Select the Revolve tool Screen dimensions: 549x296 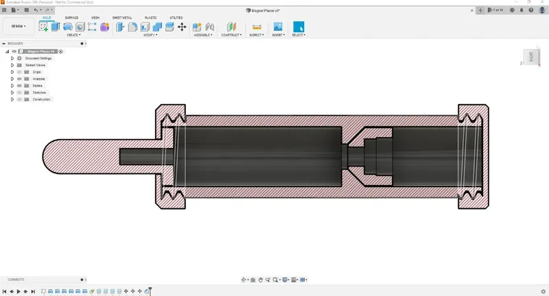[67, 27]
